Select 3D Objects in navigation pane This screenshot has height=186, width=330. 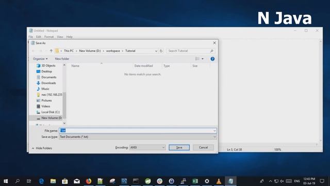pyautogui.click(x=46, y=66)
